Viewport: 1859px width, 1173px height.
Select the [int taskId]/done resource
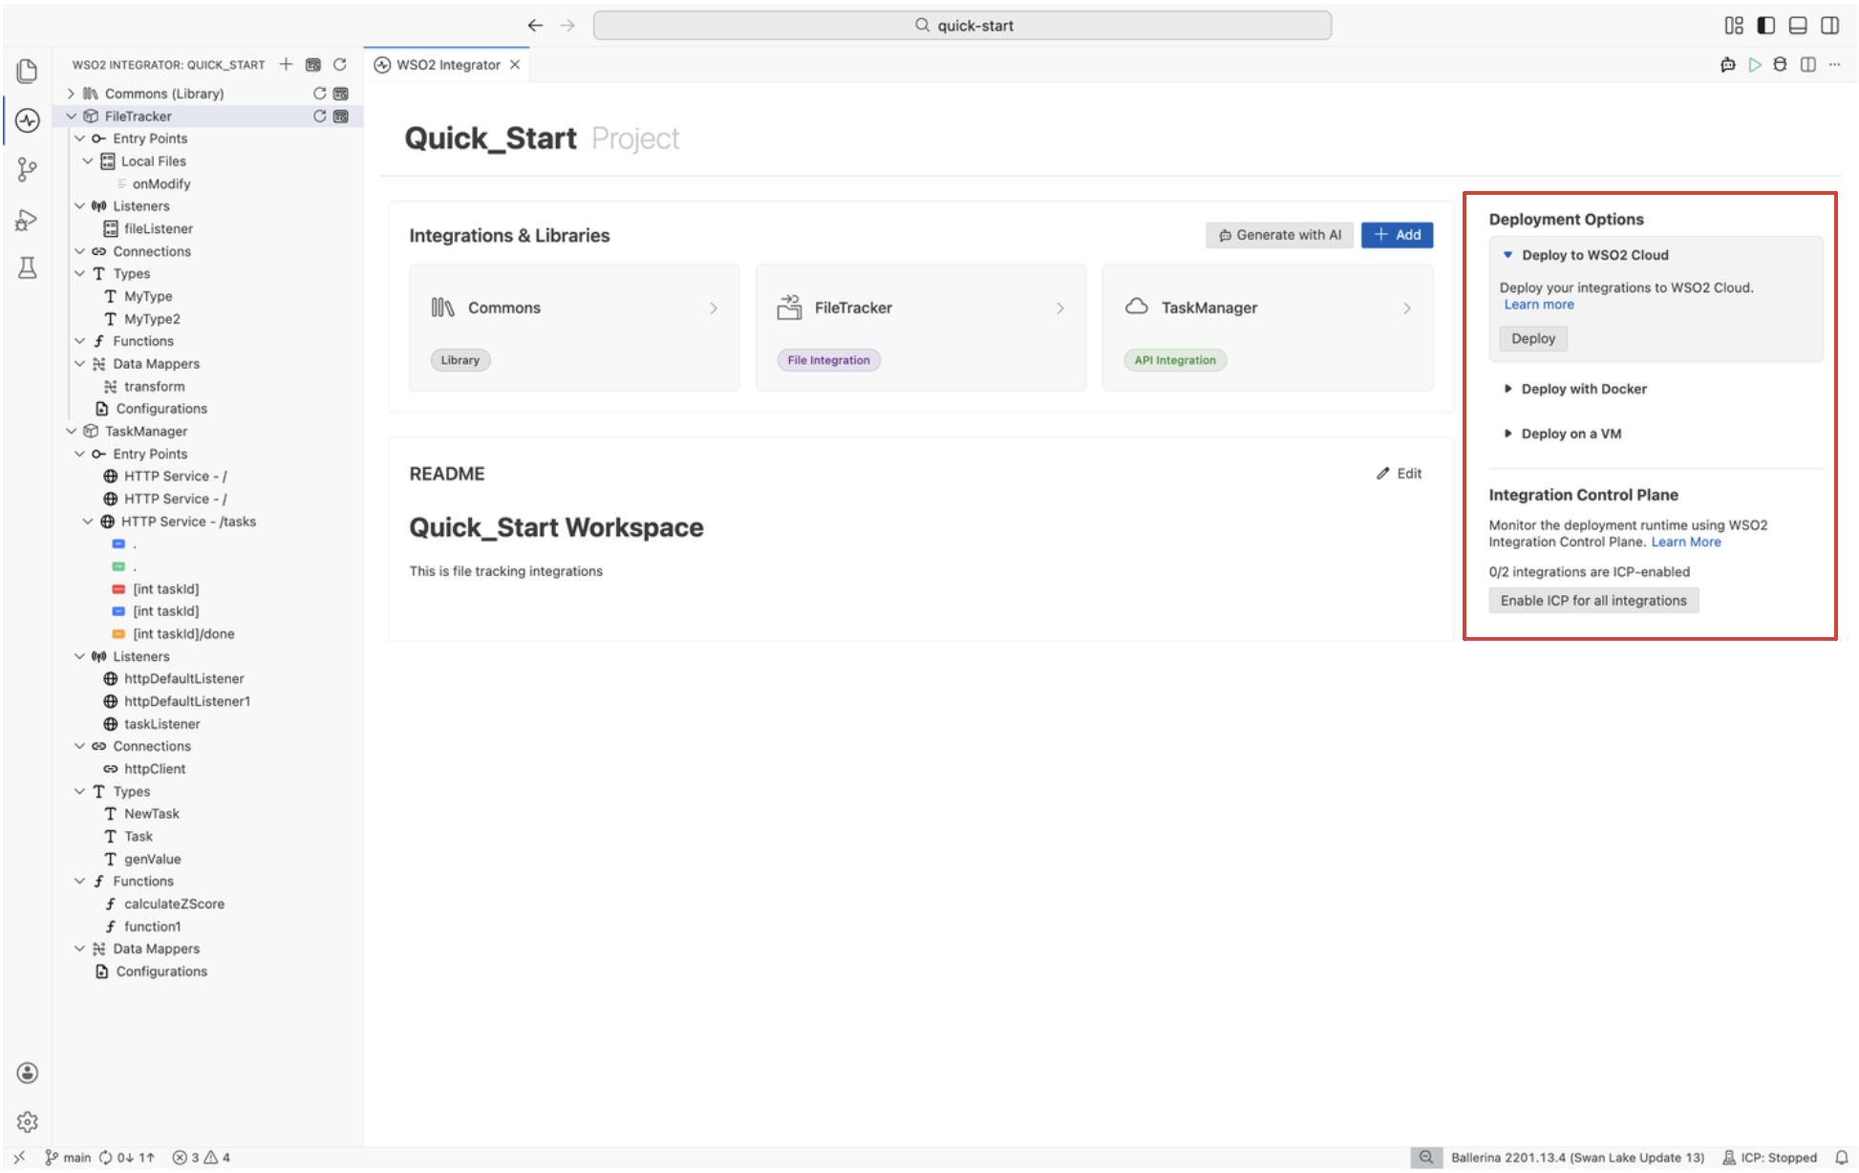point(183,633)
